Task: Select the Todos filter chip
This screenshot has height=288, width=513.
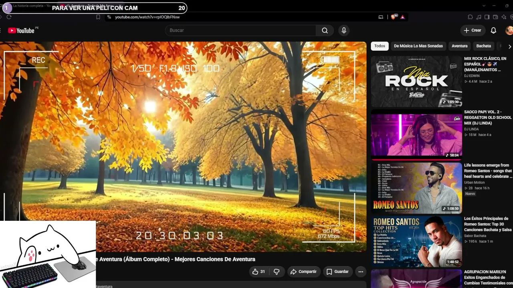Action: [x=380, y=46]
